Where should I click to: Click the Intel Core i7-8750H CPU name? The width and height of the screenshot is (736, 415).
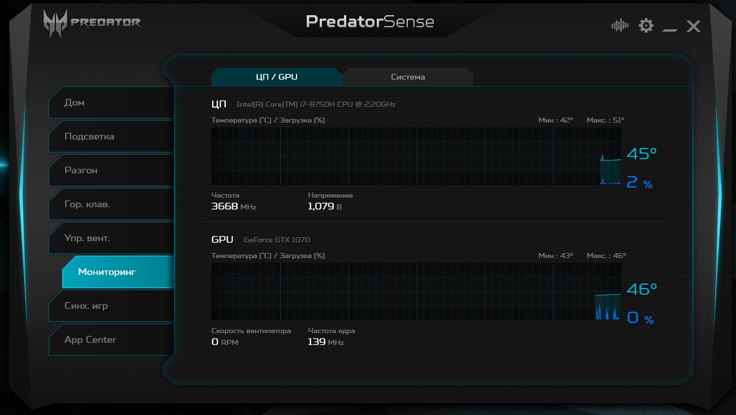(x=316, y=104)
